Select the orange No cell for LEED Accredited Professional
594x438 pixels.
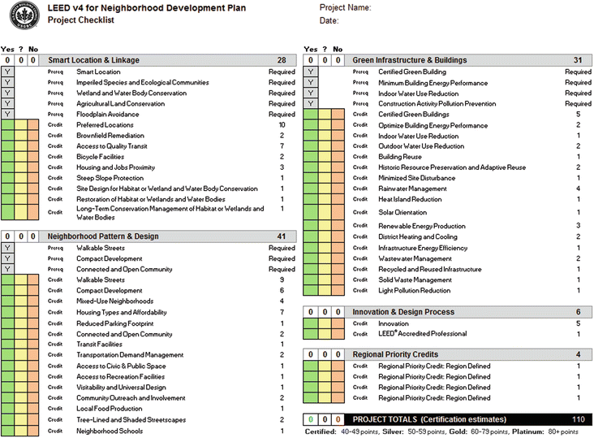(338, 334)
